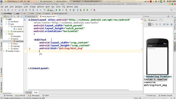Screen dimensions: 176x99
Task: Open the Nexus 4 device dropdown in Preview
Action: click(153, 20)
